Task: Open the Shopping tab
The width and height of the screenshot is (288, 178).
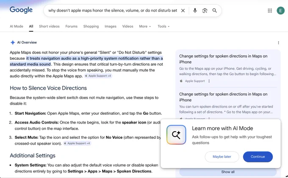Action: click(x=91, y=26)
